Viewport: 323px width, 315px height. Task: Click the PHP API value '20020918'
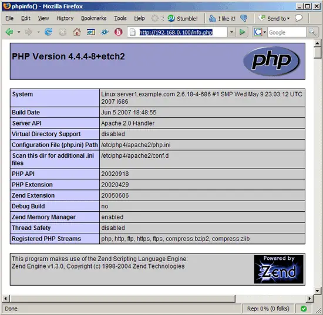(x=115, y=174)
